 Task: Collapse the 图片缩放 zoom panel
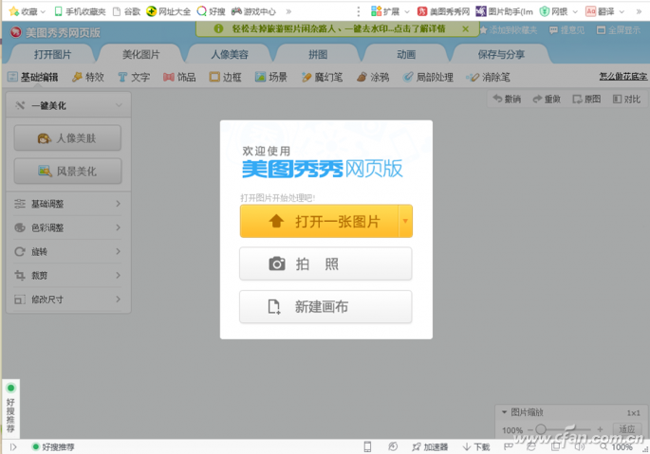[505, 412]
